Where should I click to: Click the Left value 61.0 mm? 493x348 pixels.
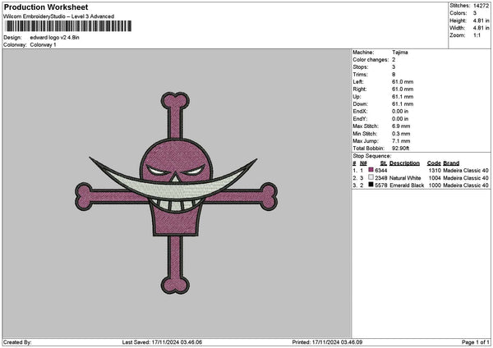click(x=403, y=82)
